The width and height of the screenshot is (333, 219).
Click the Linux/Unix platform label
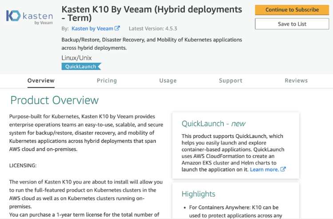76,58
